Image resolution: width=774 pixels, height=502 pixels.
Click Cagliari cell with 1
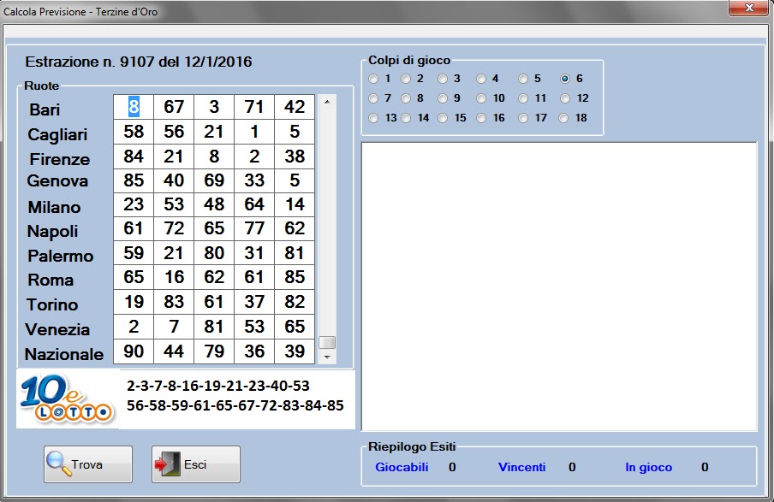[x=254, y=132]
